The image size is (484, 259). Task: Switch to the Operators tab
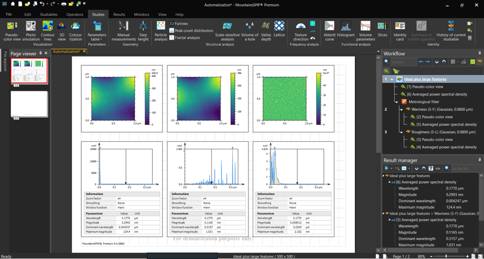click(x=75, y=14)
